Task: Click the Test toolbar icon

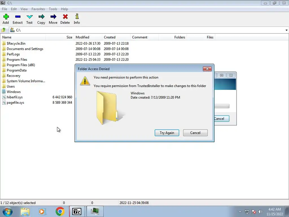Action: click(x=29, y=17)
